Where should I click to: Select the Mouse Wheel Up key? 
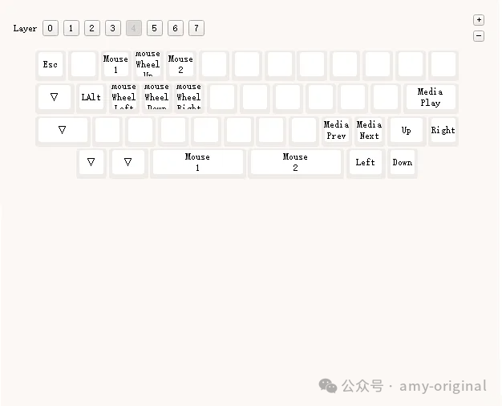[148, 65]
